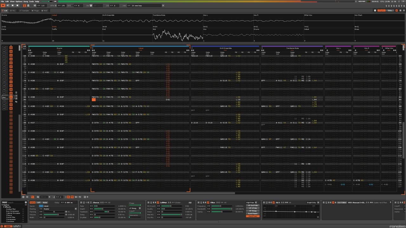The height and width of the screenshot is (228, 406).
Task: Toggle the EQ 5 device enabled checkbox
Action: pyautogui.click(x=273, y=202)
